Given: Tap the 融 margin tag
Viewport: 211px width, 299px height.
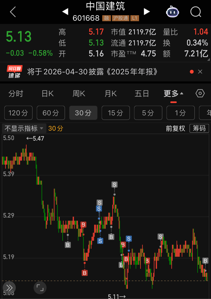Looking at the screenshot, I should [x=107, y=18].
